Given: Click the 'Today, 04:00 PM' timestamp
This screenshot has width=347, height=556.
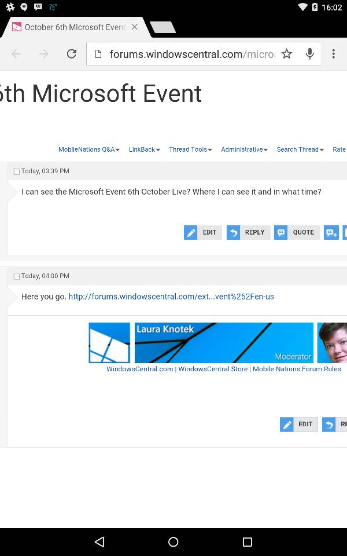Looking at the screenshot, I should pyautogui.click(x=45, y=276).
